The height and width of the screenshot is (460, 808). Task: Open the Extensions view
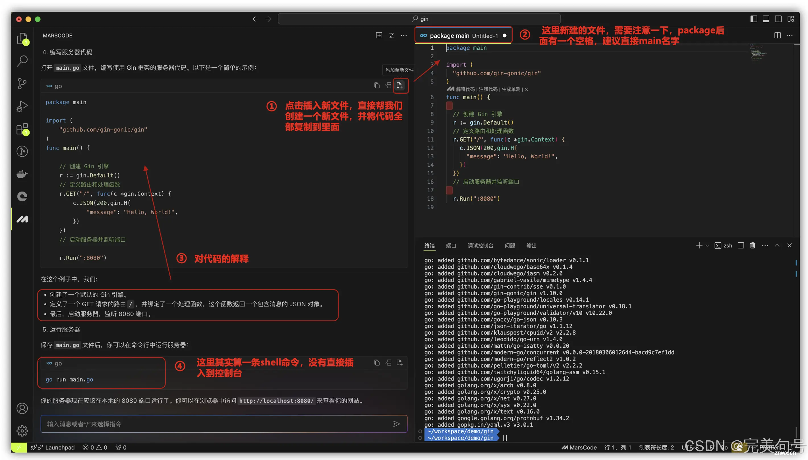tap(22, 129)
